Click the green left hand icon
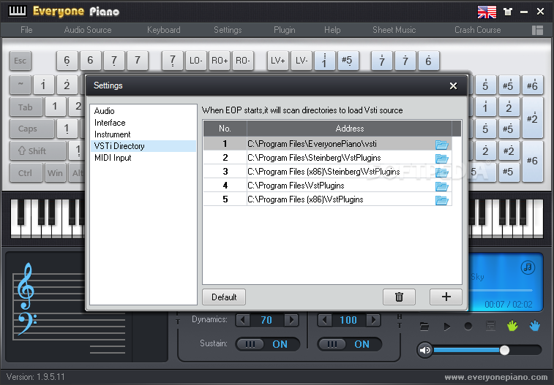 click(x=512, y=326)
